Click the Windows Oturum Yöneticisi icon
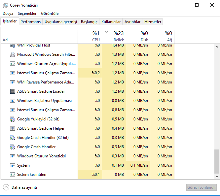The image size is (220, 196). pyautogui.click(x=13, y=156)
